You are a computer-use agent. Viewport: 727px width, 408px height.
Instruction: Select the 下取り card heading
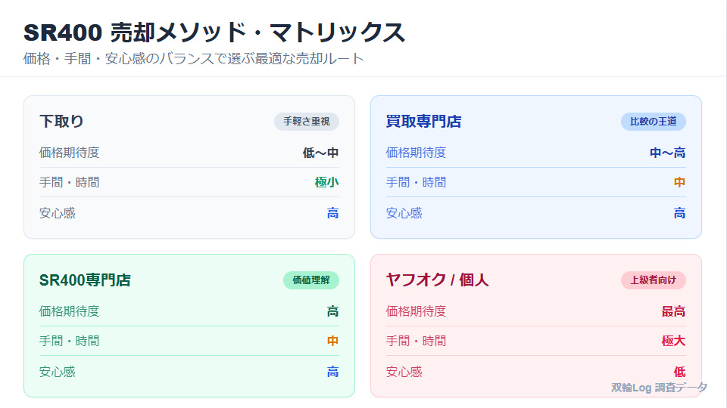click(61, 121)
